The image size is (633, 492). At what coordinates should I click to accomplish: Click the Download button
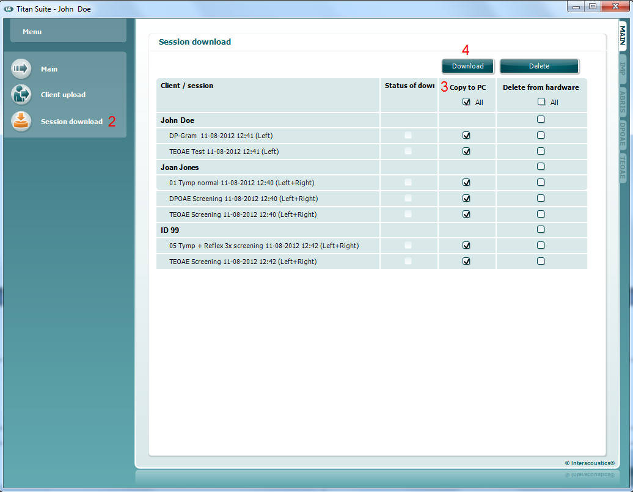tap(467, 66)
